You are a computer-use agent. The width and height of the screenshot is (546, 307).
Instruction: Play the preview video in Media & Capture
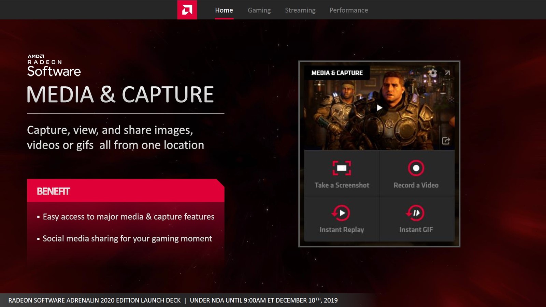(379, 108)
